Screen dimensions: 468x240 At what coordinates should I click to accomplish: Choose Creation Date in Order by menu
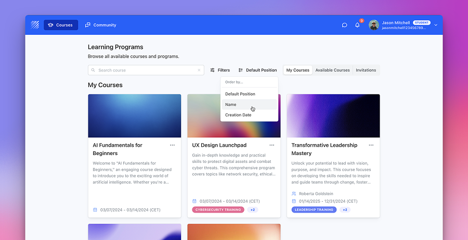[249, 115]
